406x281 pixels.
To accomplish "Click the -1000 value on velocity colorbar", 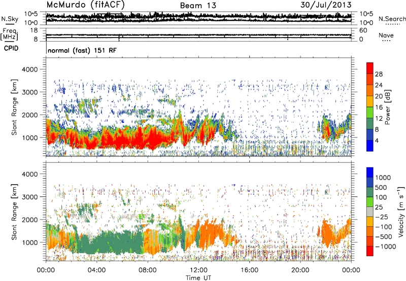I will (x=385, y=247).
